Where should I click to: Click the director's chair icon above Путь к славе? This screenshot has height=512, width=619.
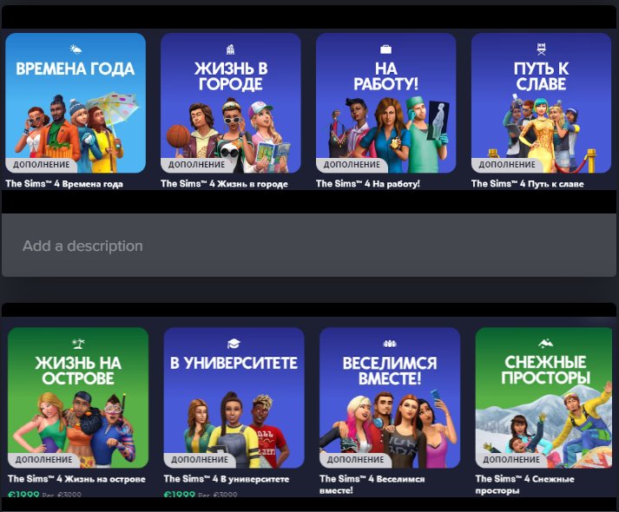pyautogui.click(x=540, y=49)
